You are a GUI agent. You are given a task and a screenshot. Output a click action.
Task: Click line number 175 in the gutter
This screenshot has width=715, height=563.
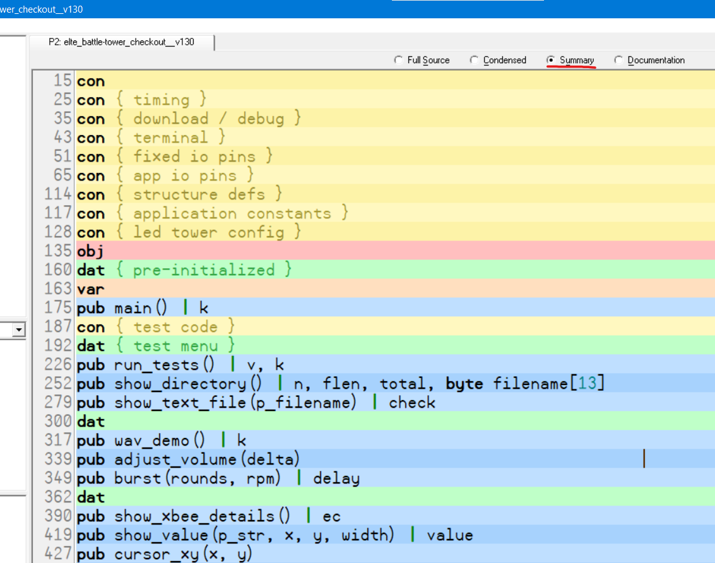click(x=58, y=307)
